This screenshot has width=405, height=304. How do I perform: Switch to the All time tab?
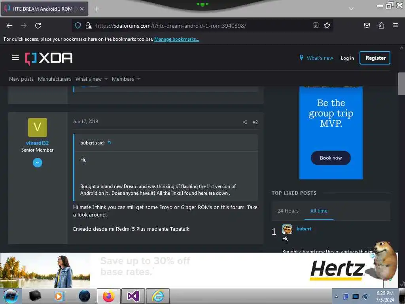pos(319,211)
